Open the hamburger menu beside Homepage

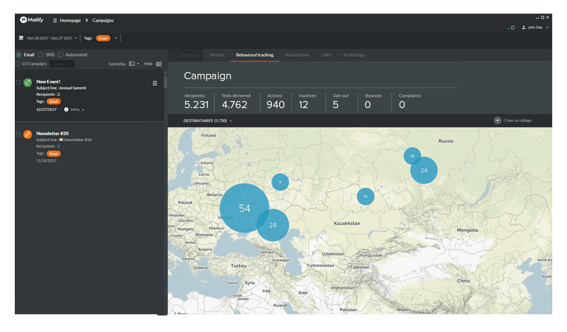pos(55,21)
